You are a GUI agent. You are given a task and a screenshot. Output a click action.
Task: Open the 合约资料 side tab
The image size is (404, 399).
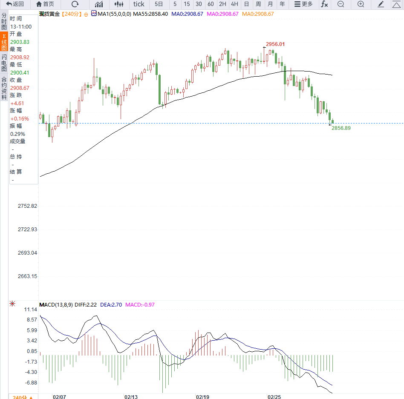(x=4, y=88)
